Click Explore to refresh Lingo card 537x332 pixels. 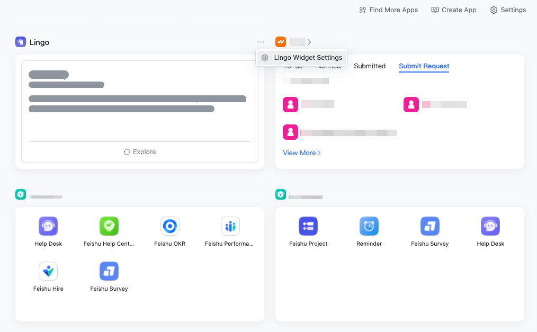(140, 152)
